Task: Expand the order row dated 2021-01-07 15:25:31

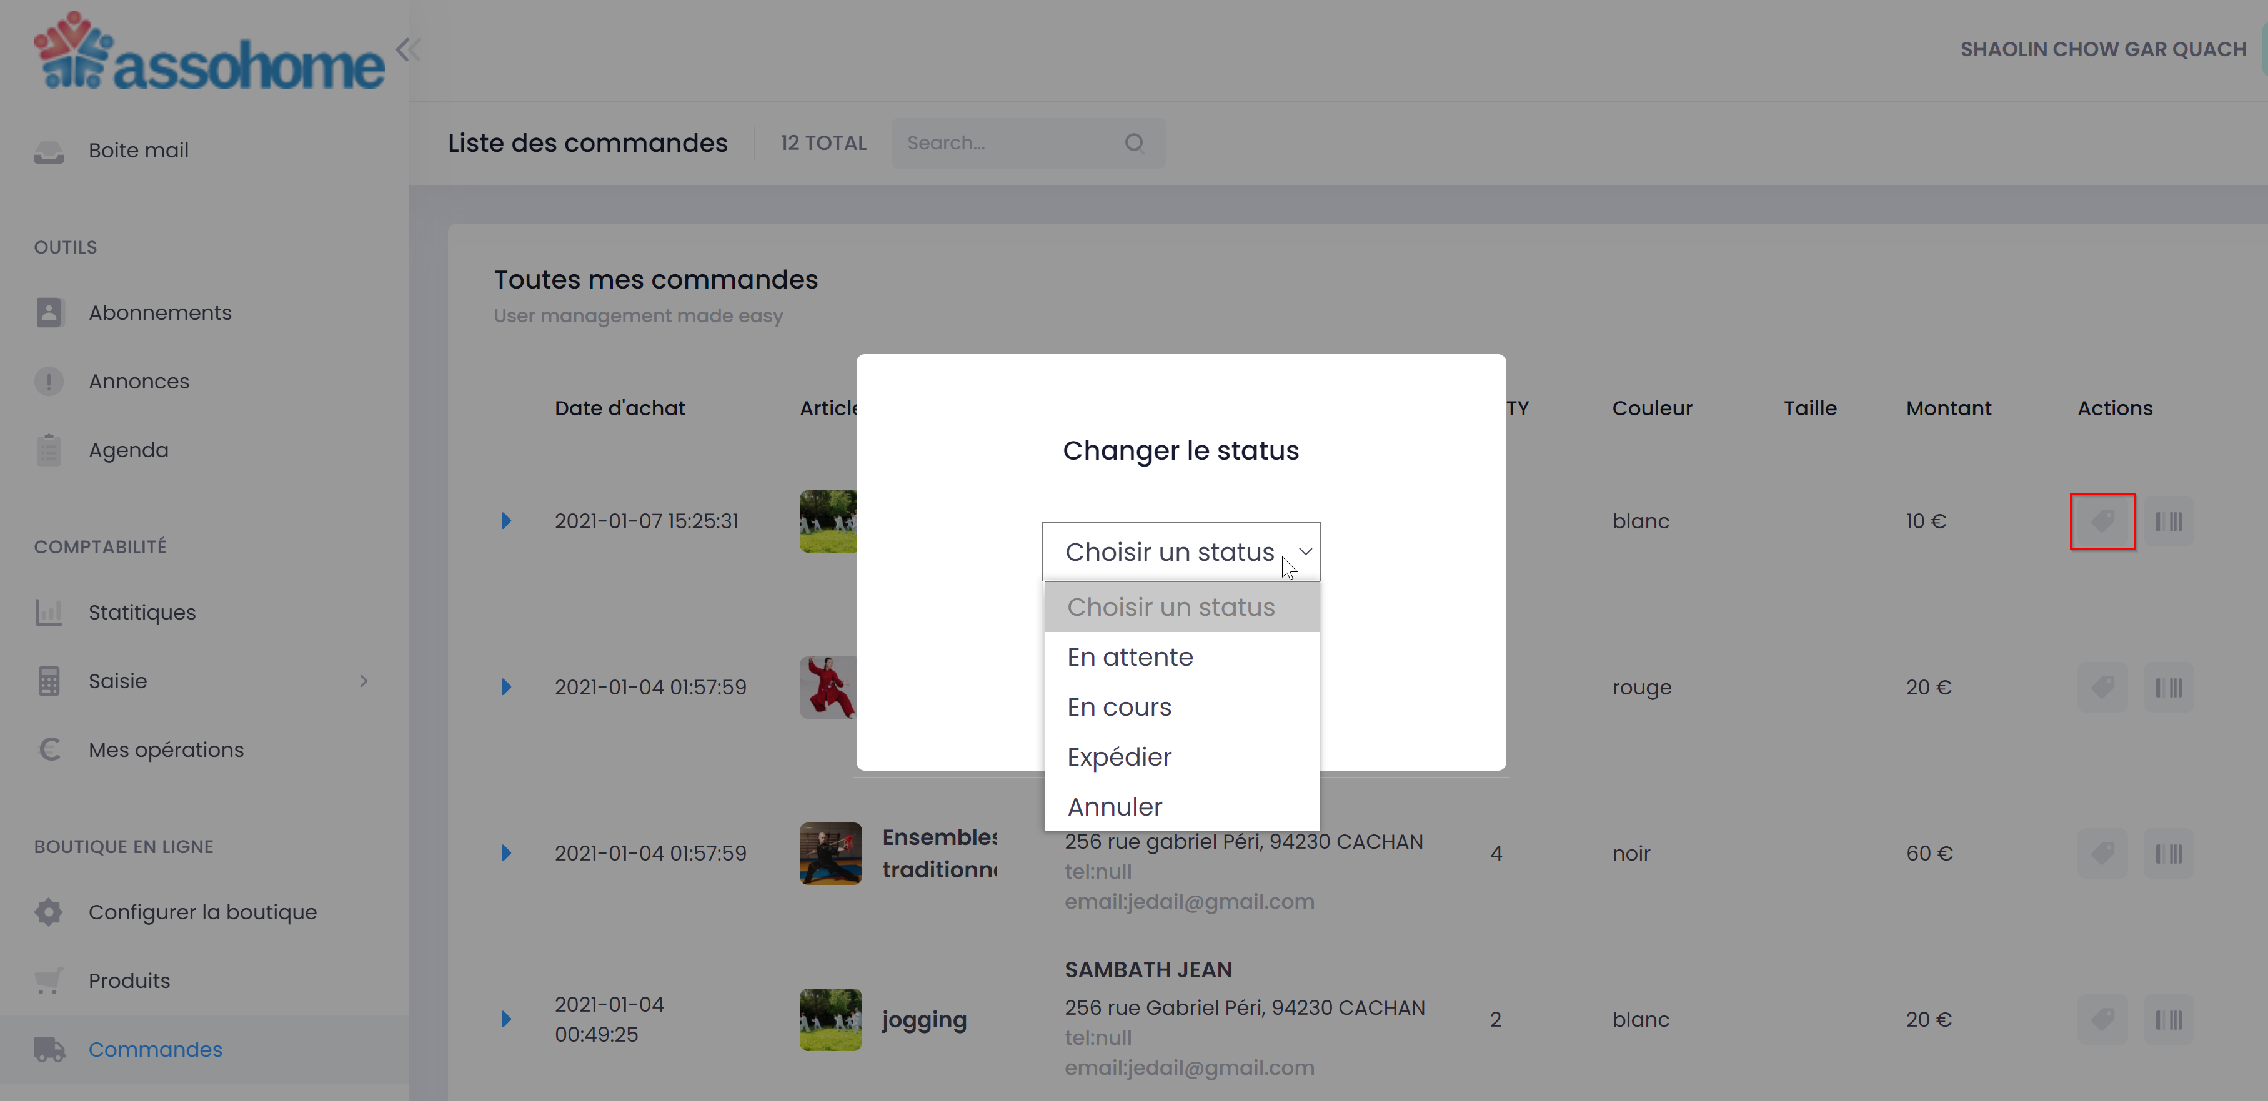Action: pos(506,521)
